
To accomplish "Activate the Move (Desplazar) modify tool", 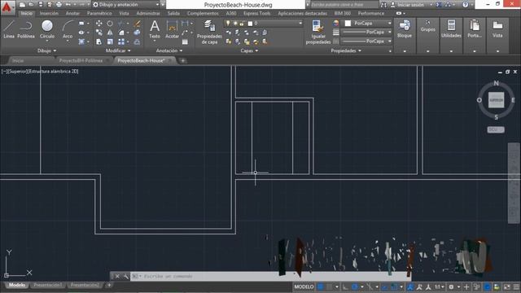I will tap(99, 24).
